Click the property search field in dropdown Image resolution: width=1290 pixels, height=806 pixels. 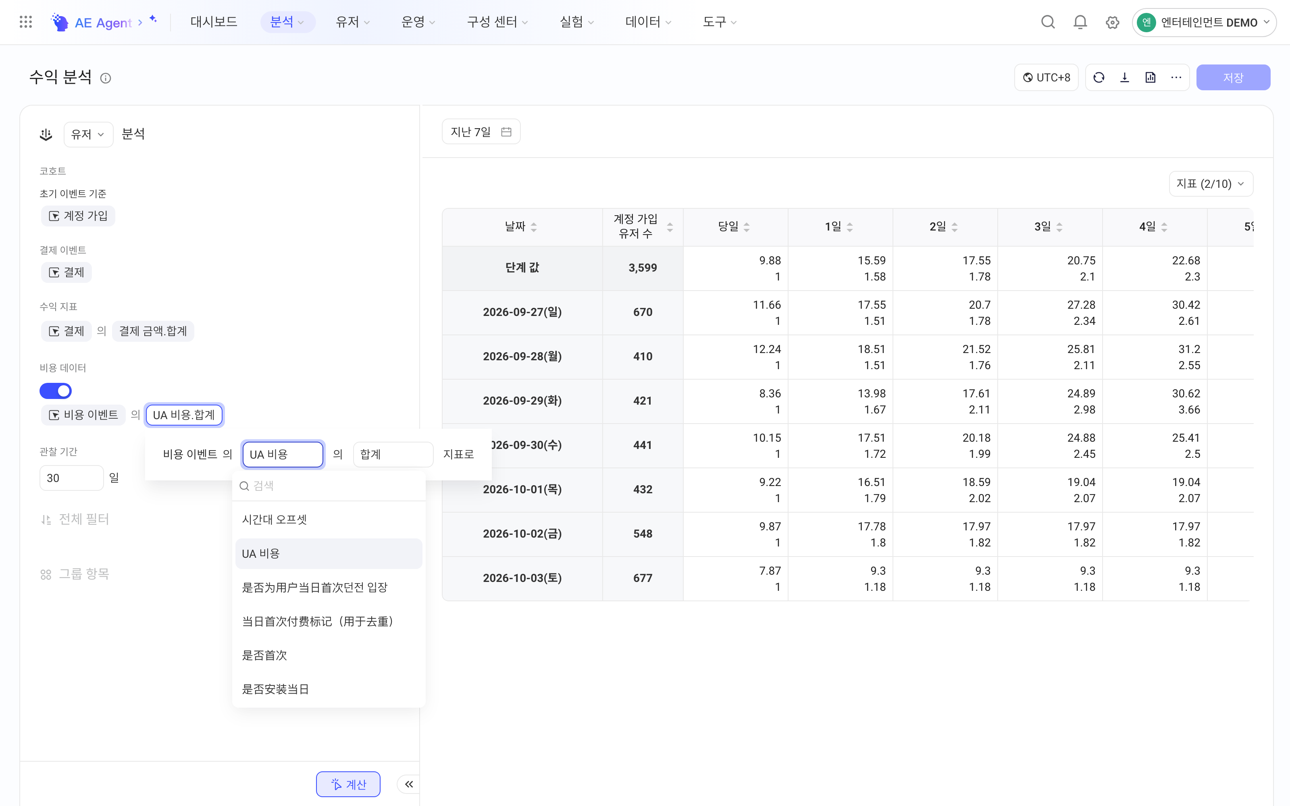click(329, 486)
